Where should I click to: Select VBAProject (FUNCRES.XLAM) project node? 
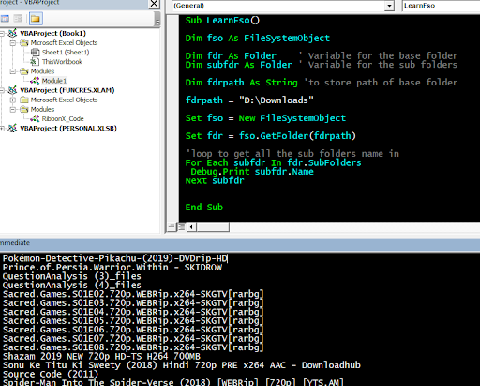tap(67, 90)
